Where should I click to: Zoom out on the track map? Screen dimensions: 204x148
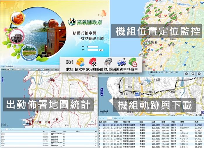click(x=102, y=95)
